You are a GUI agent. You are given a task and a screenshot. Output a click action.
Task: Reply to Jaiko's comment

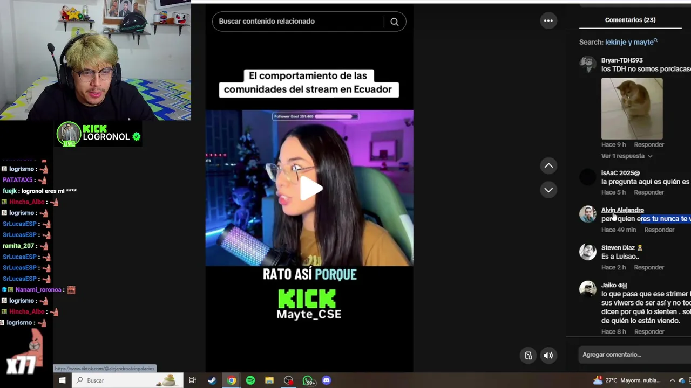[649, 331]
